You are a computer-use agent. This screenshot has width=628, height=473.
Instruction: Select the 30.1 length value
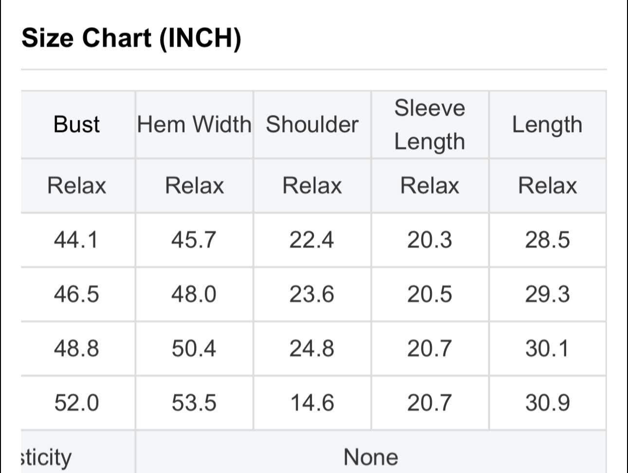tap(547, 348)
